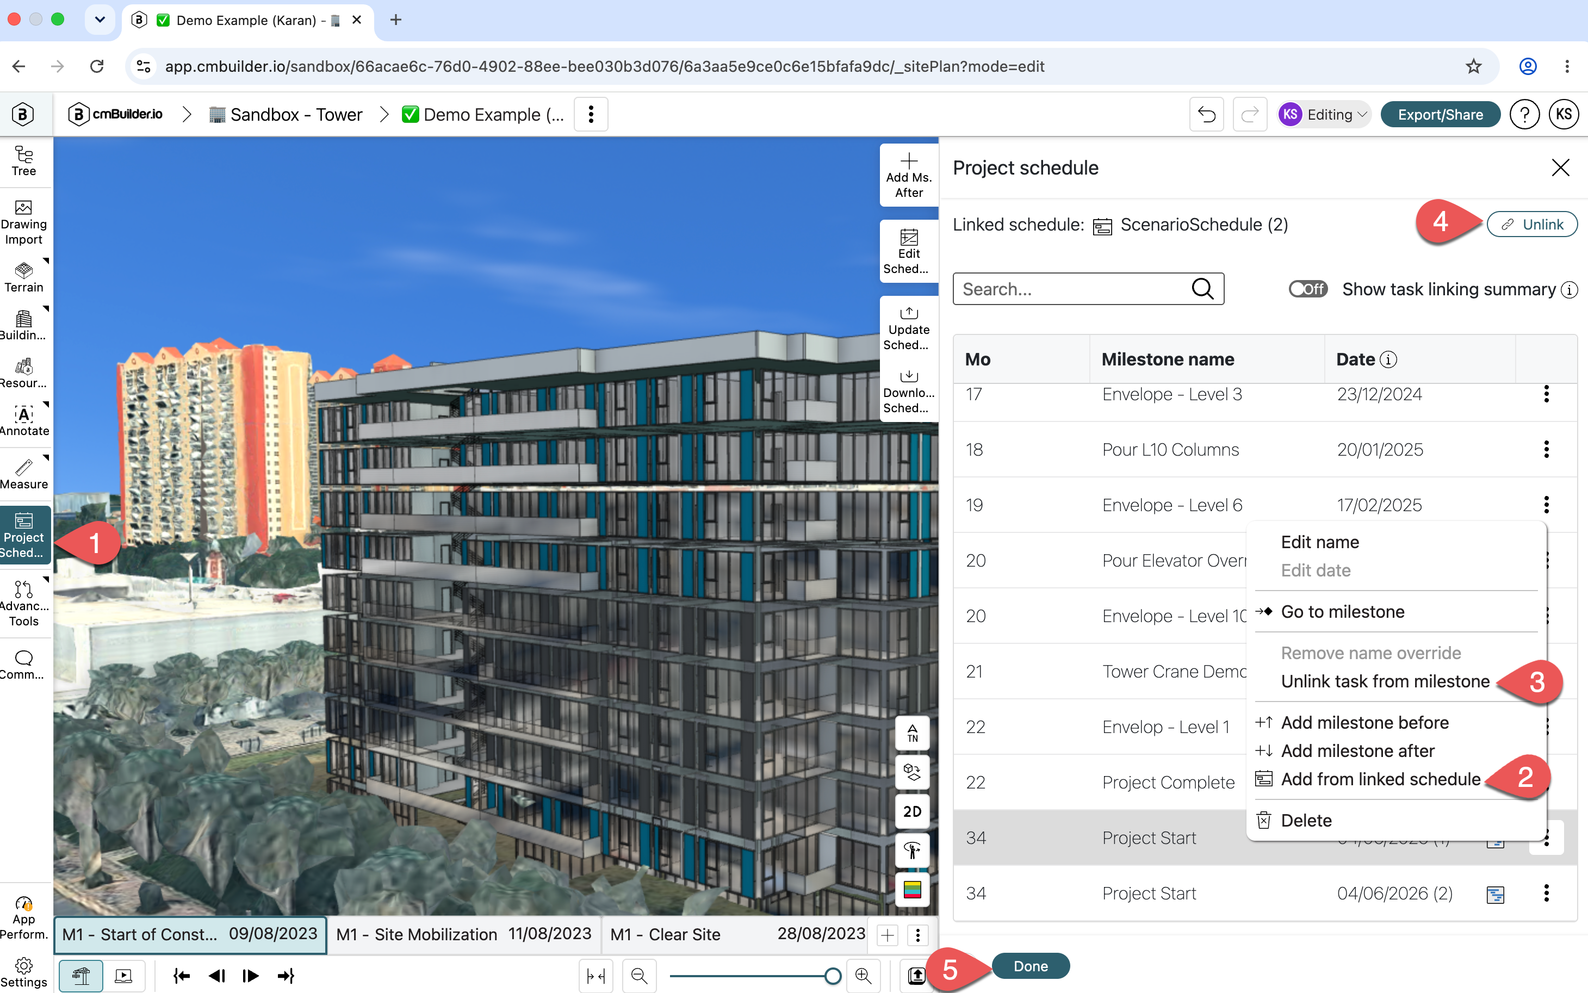Toggle Show task linking summary switch
The height and width of the screenshot is (993, 1588).
1307,289
